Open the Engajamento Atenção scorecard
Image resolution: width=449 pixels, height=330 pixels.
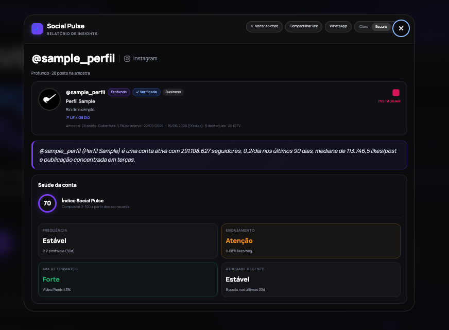[x=311, y=241]
